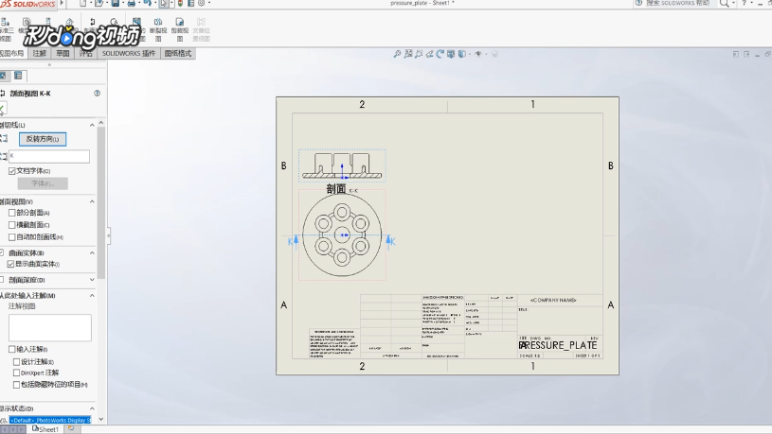This screenshot has width=772, height=434.
Task: Open the search box dropdown arrow
Action: pyautogui.click(x=733, y=4)
